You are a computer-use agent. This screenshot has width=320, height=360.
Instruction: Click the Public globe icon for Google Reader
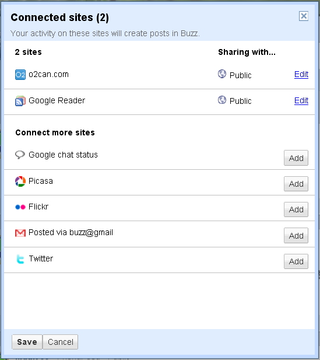coord(222,100)
